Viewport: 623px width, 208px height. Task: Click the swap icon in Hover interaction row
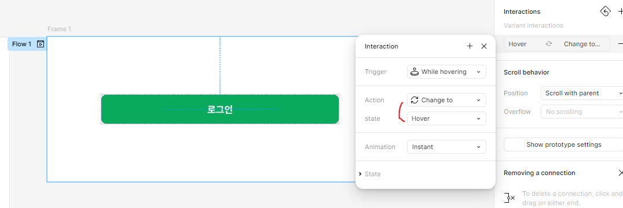point(549,44)
